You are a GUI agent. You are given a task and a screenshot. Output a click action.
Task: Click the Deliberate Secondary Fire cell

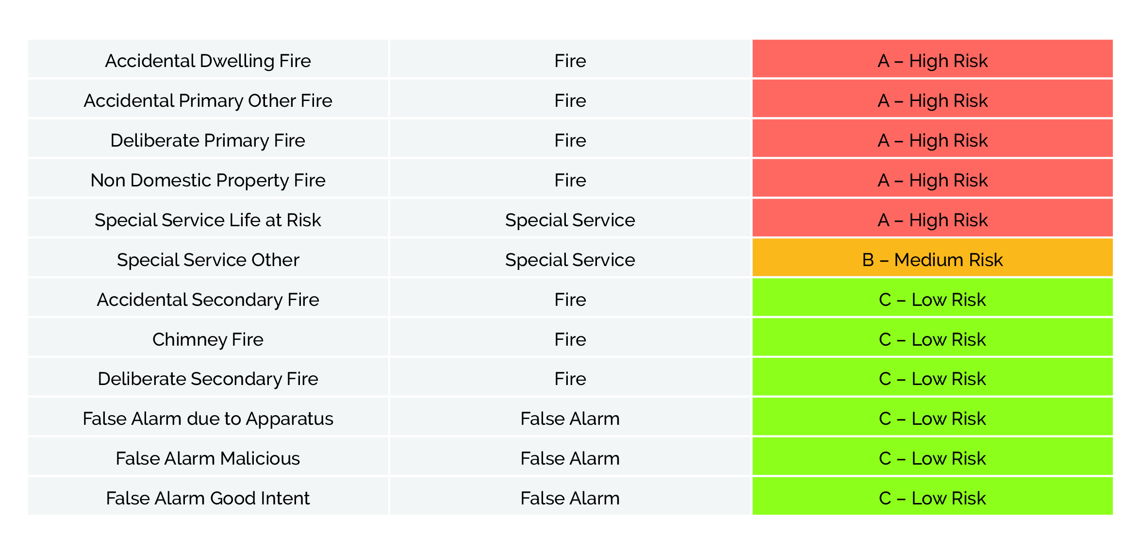(x=208, y=377)
